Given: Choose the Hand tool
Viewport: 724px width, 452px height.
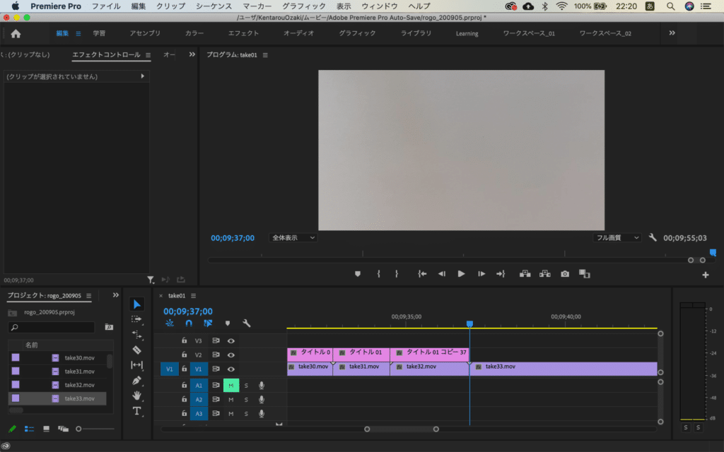Looking at the screenshot, I should pos(137,395).
